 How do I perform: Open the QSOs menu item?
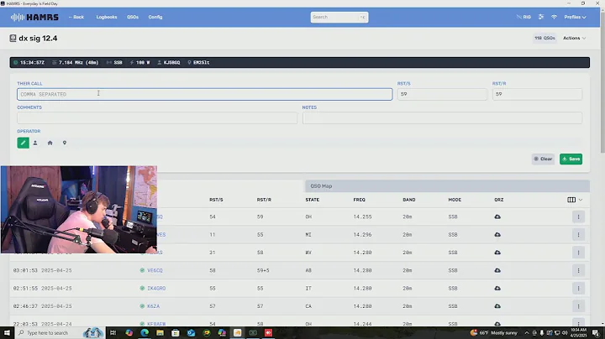pyautogui.click(x=133, y=17)
